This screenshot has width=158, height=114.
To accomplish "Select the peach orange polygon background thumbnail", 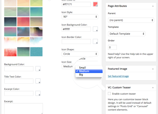I will point(23,3).
